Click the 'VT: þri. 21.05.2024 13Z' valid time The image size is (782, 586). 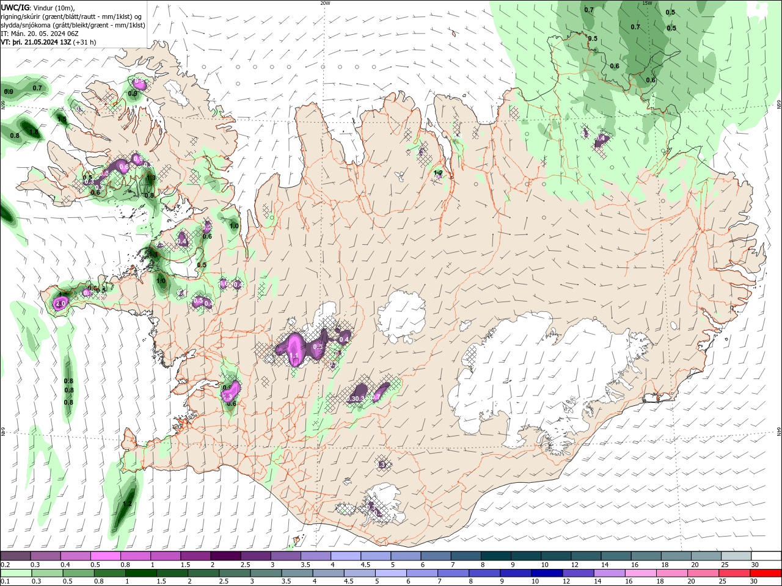pyautogui.click(x=36, y=42)
